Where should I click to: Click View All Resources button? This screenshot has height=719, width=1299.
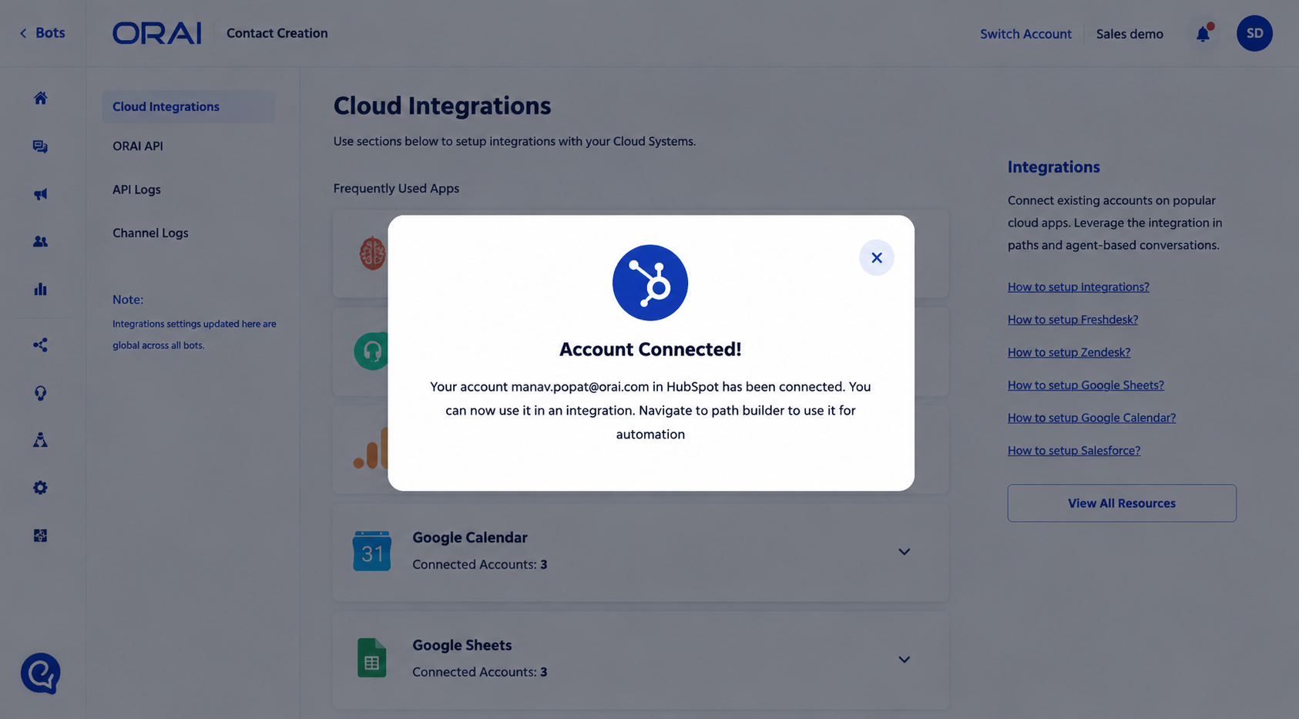(x=1122, y=503)
